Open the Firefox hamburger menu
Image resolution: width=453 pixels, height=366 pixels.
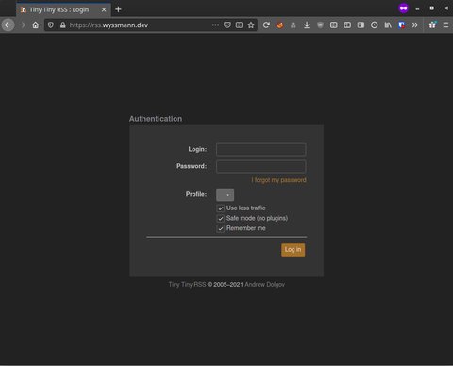[445, 25]
